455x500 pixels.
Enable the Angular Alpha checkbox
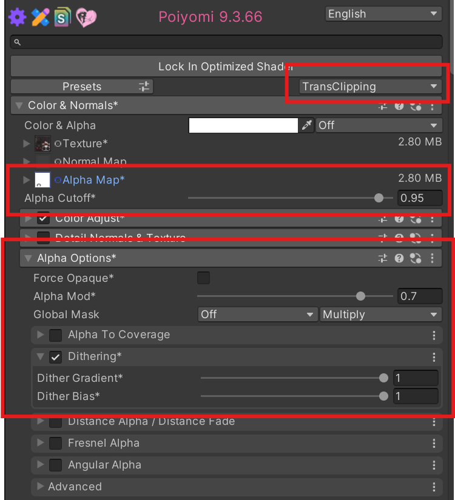[x=56, y=465]
